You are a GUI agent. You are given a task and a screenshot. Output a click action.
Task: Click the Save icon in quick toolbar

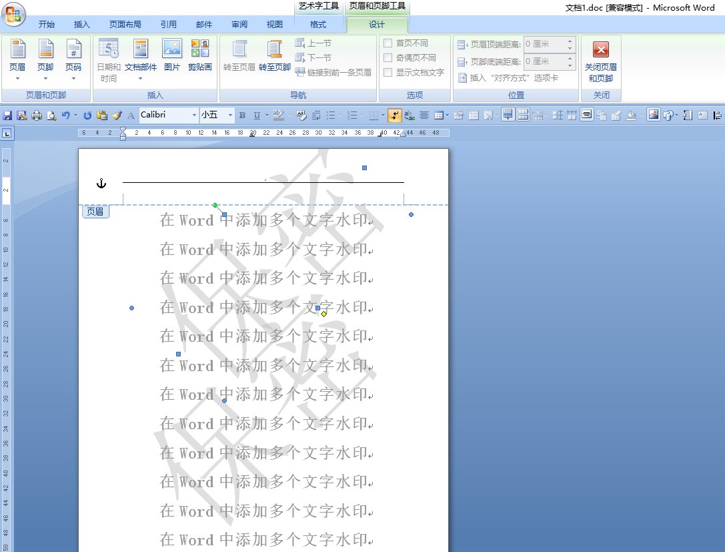point(7,115)
